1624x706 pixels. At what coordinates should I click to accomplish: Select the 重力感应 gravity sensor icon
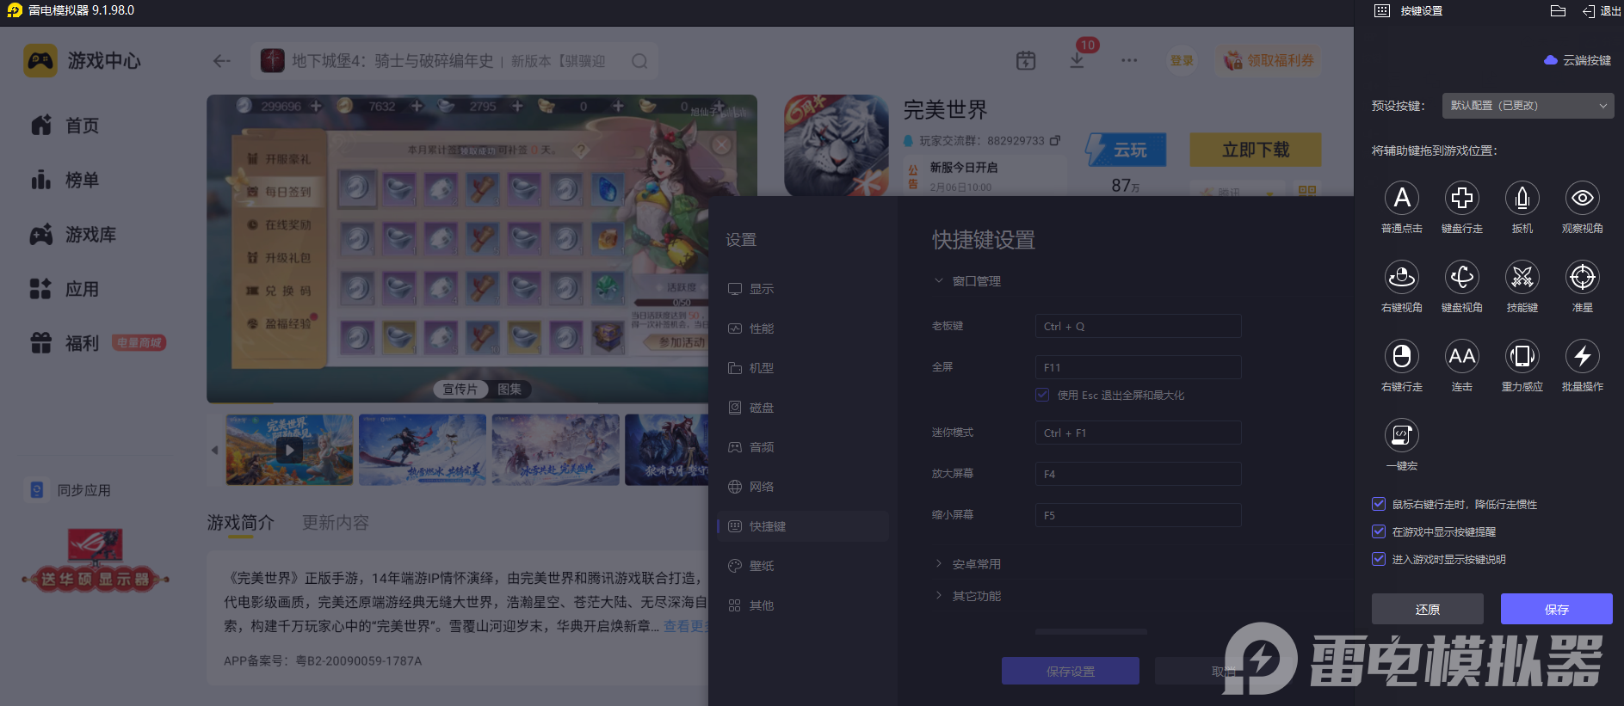point(1522,356)
